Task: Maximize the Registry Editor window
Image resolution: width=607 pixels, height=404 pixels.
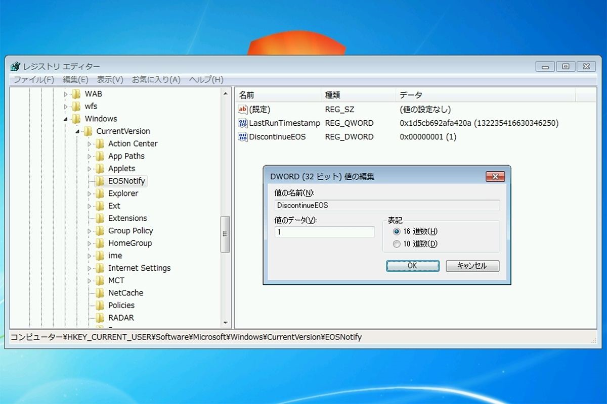Action: (x=566, y=66)
